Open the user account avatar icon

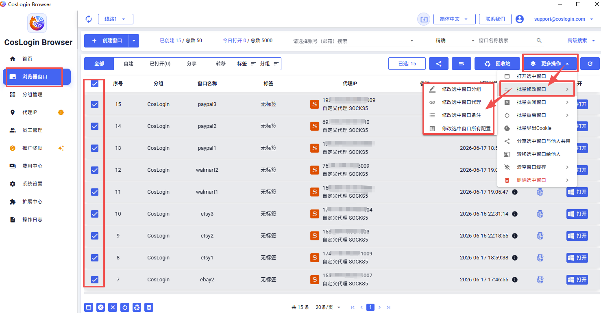pos(519,19)
